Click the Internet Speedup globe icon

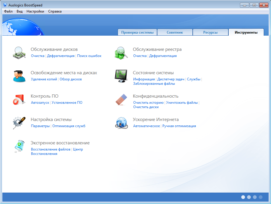[x=121, y=123]
